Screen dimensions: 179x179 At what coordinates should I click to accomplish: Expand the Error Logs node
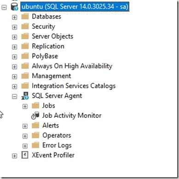tap(25, 146)
